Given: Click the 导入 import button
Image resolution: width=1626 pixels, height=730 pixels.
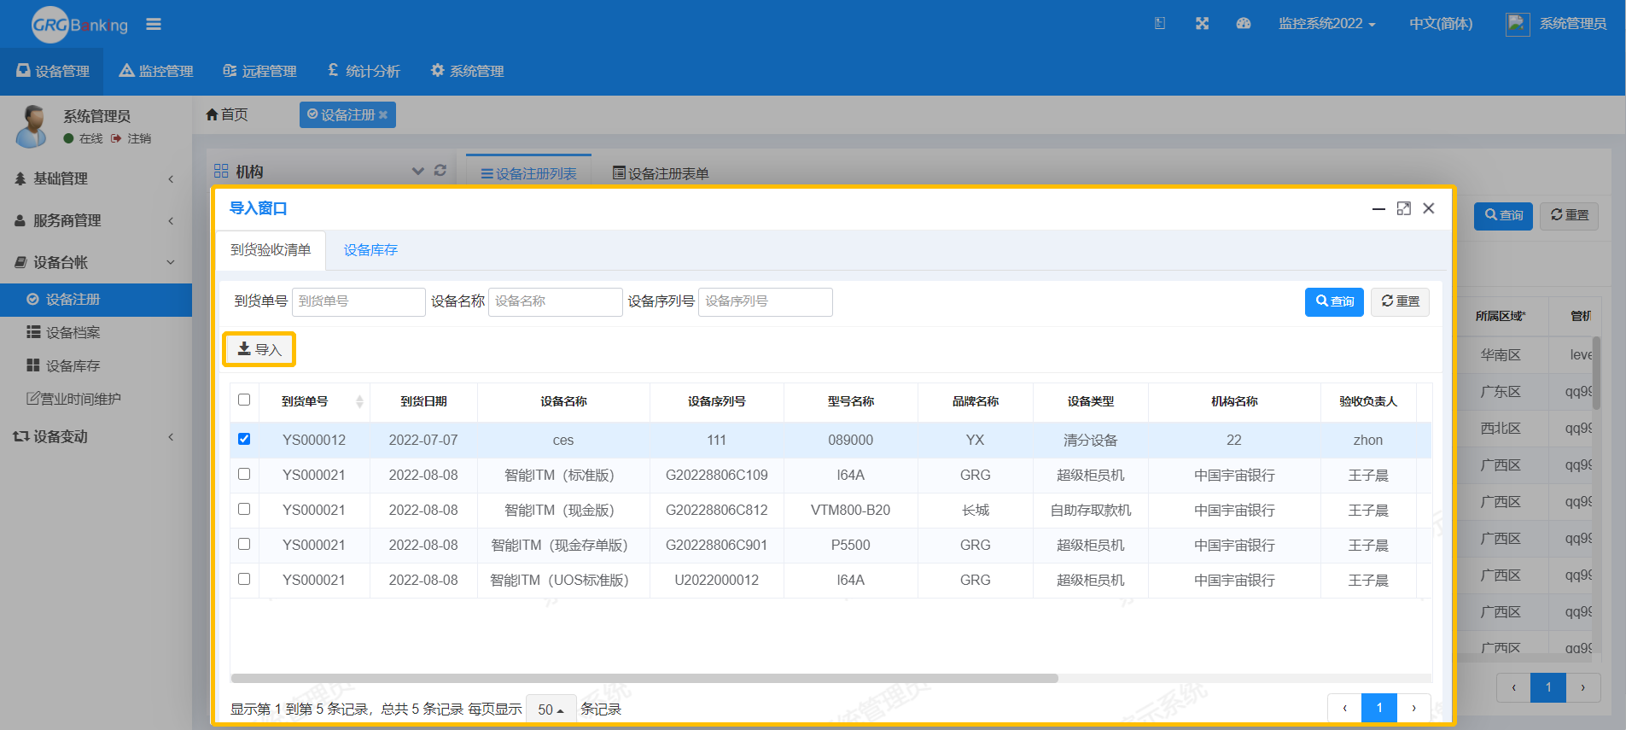Looking at the screenshot, I should tap(259, 349).
